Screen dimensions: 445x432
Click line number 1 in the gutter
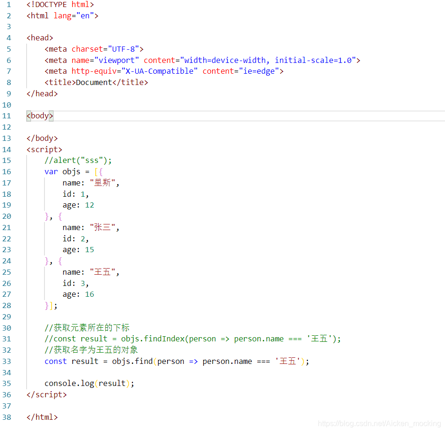(x=9, y=5)
